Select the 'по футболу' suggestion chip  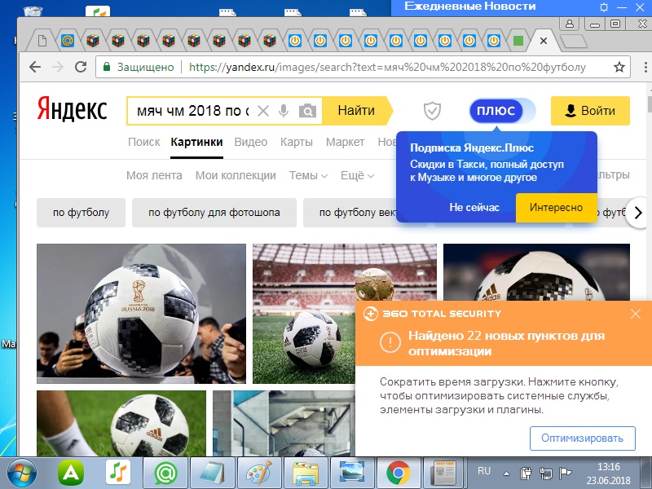[81, 213]
